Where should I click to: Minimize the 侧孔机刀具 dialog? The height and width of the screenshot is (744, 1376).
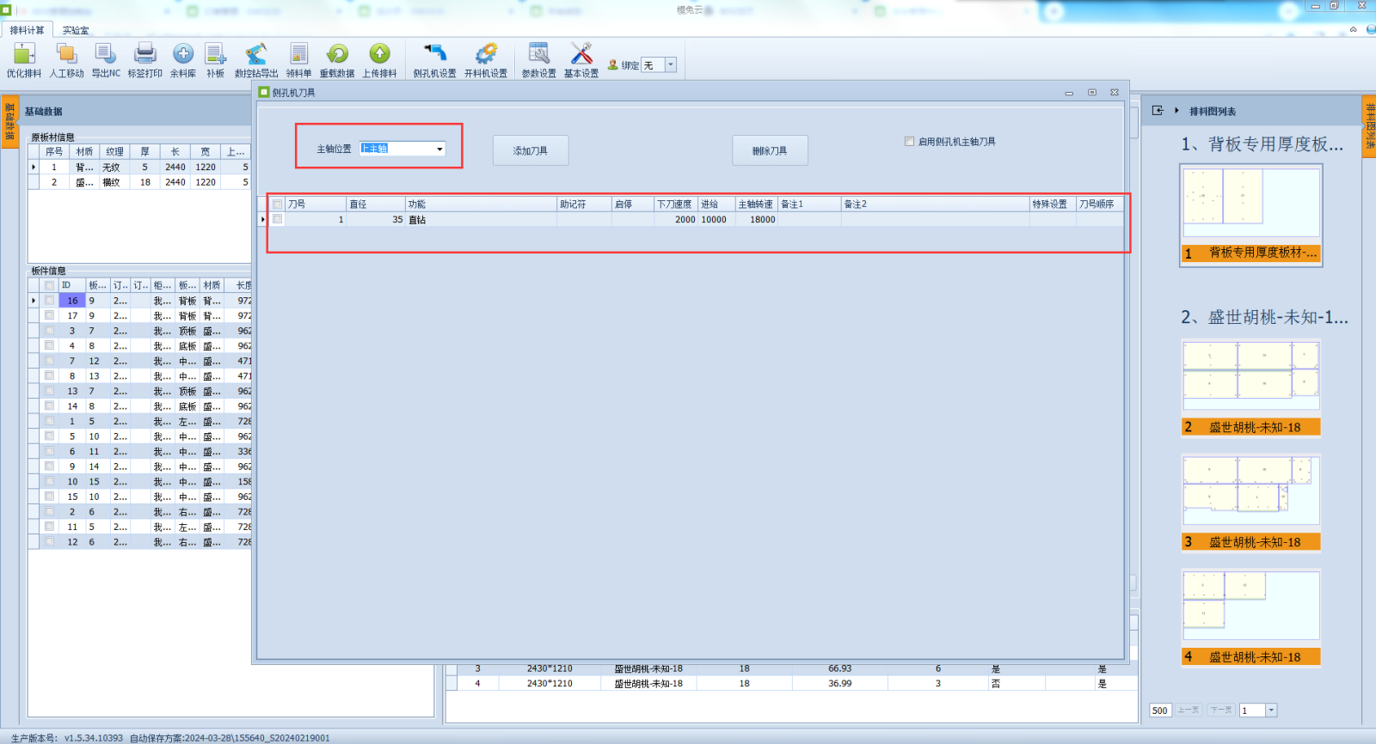[1069, 92]
